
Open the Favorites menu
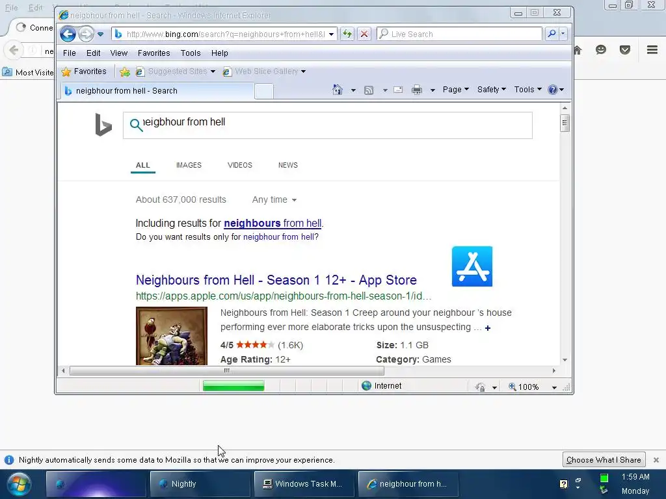coord(153,53)
